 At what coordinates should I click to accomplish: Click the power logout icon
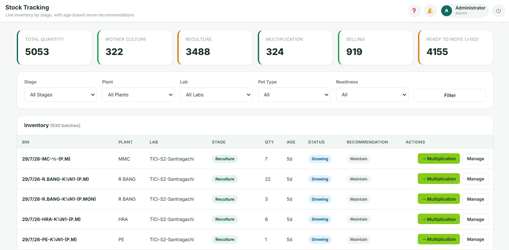[x=498, y=11]
